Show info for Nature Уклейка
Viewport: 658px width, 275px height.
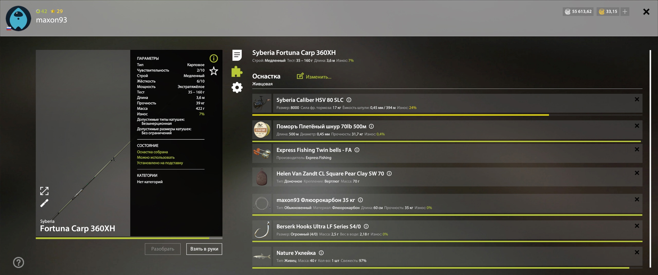tap(321, 253)
